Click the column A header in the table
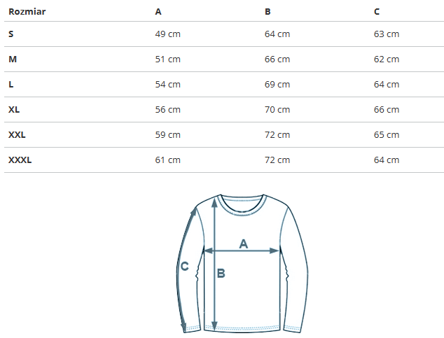This screenshot has height=338, width=444. click(158, 12)
